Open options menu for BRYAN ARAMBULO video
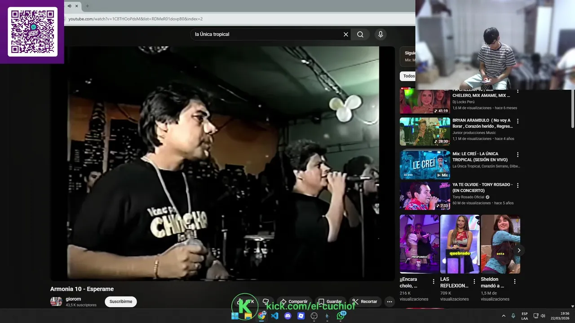575x323 pixels. pyautogui.click(x=517, y=121)
